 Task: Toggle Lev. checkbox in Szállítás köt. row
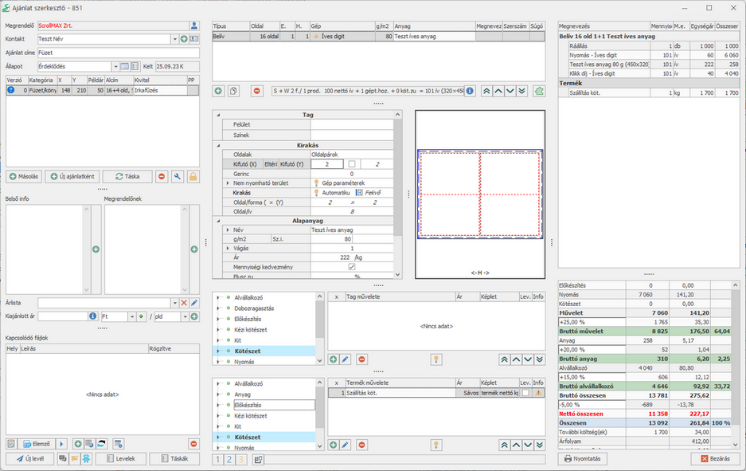click(525, 393)
